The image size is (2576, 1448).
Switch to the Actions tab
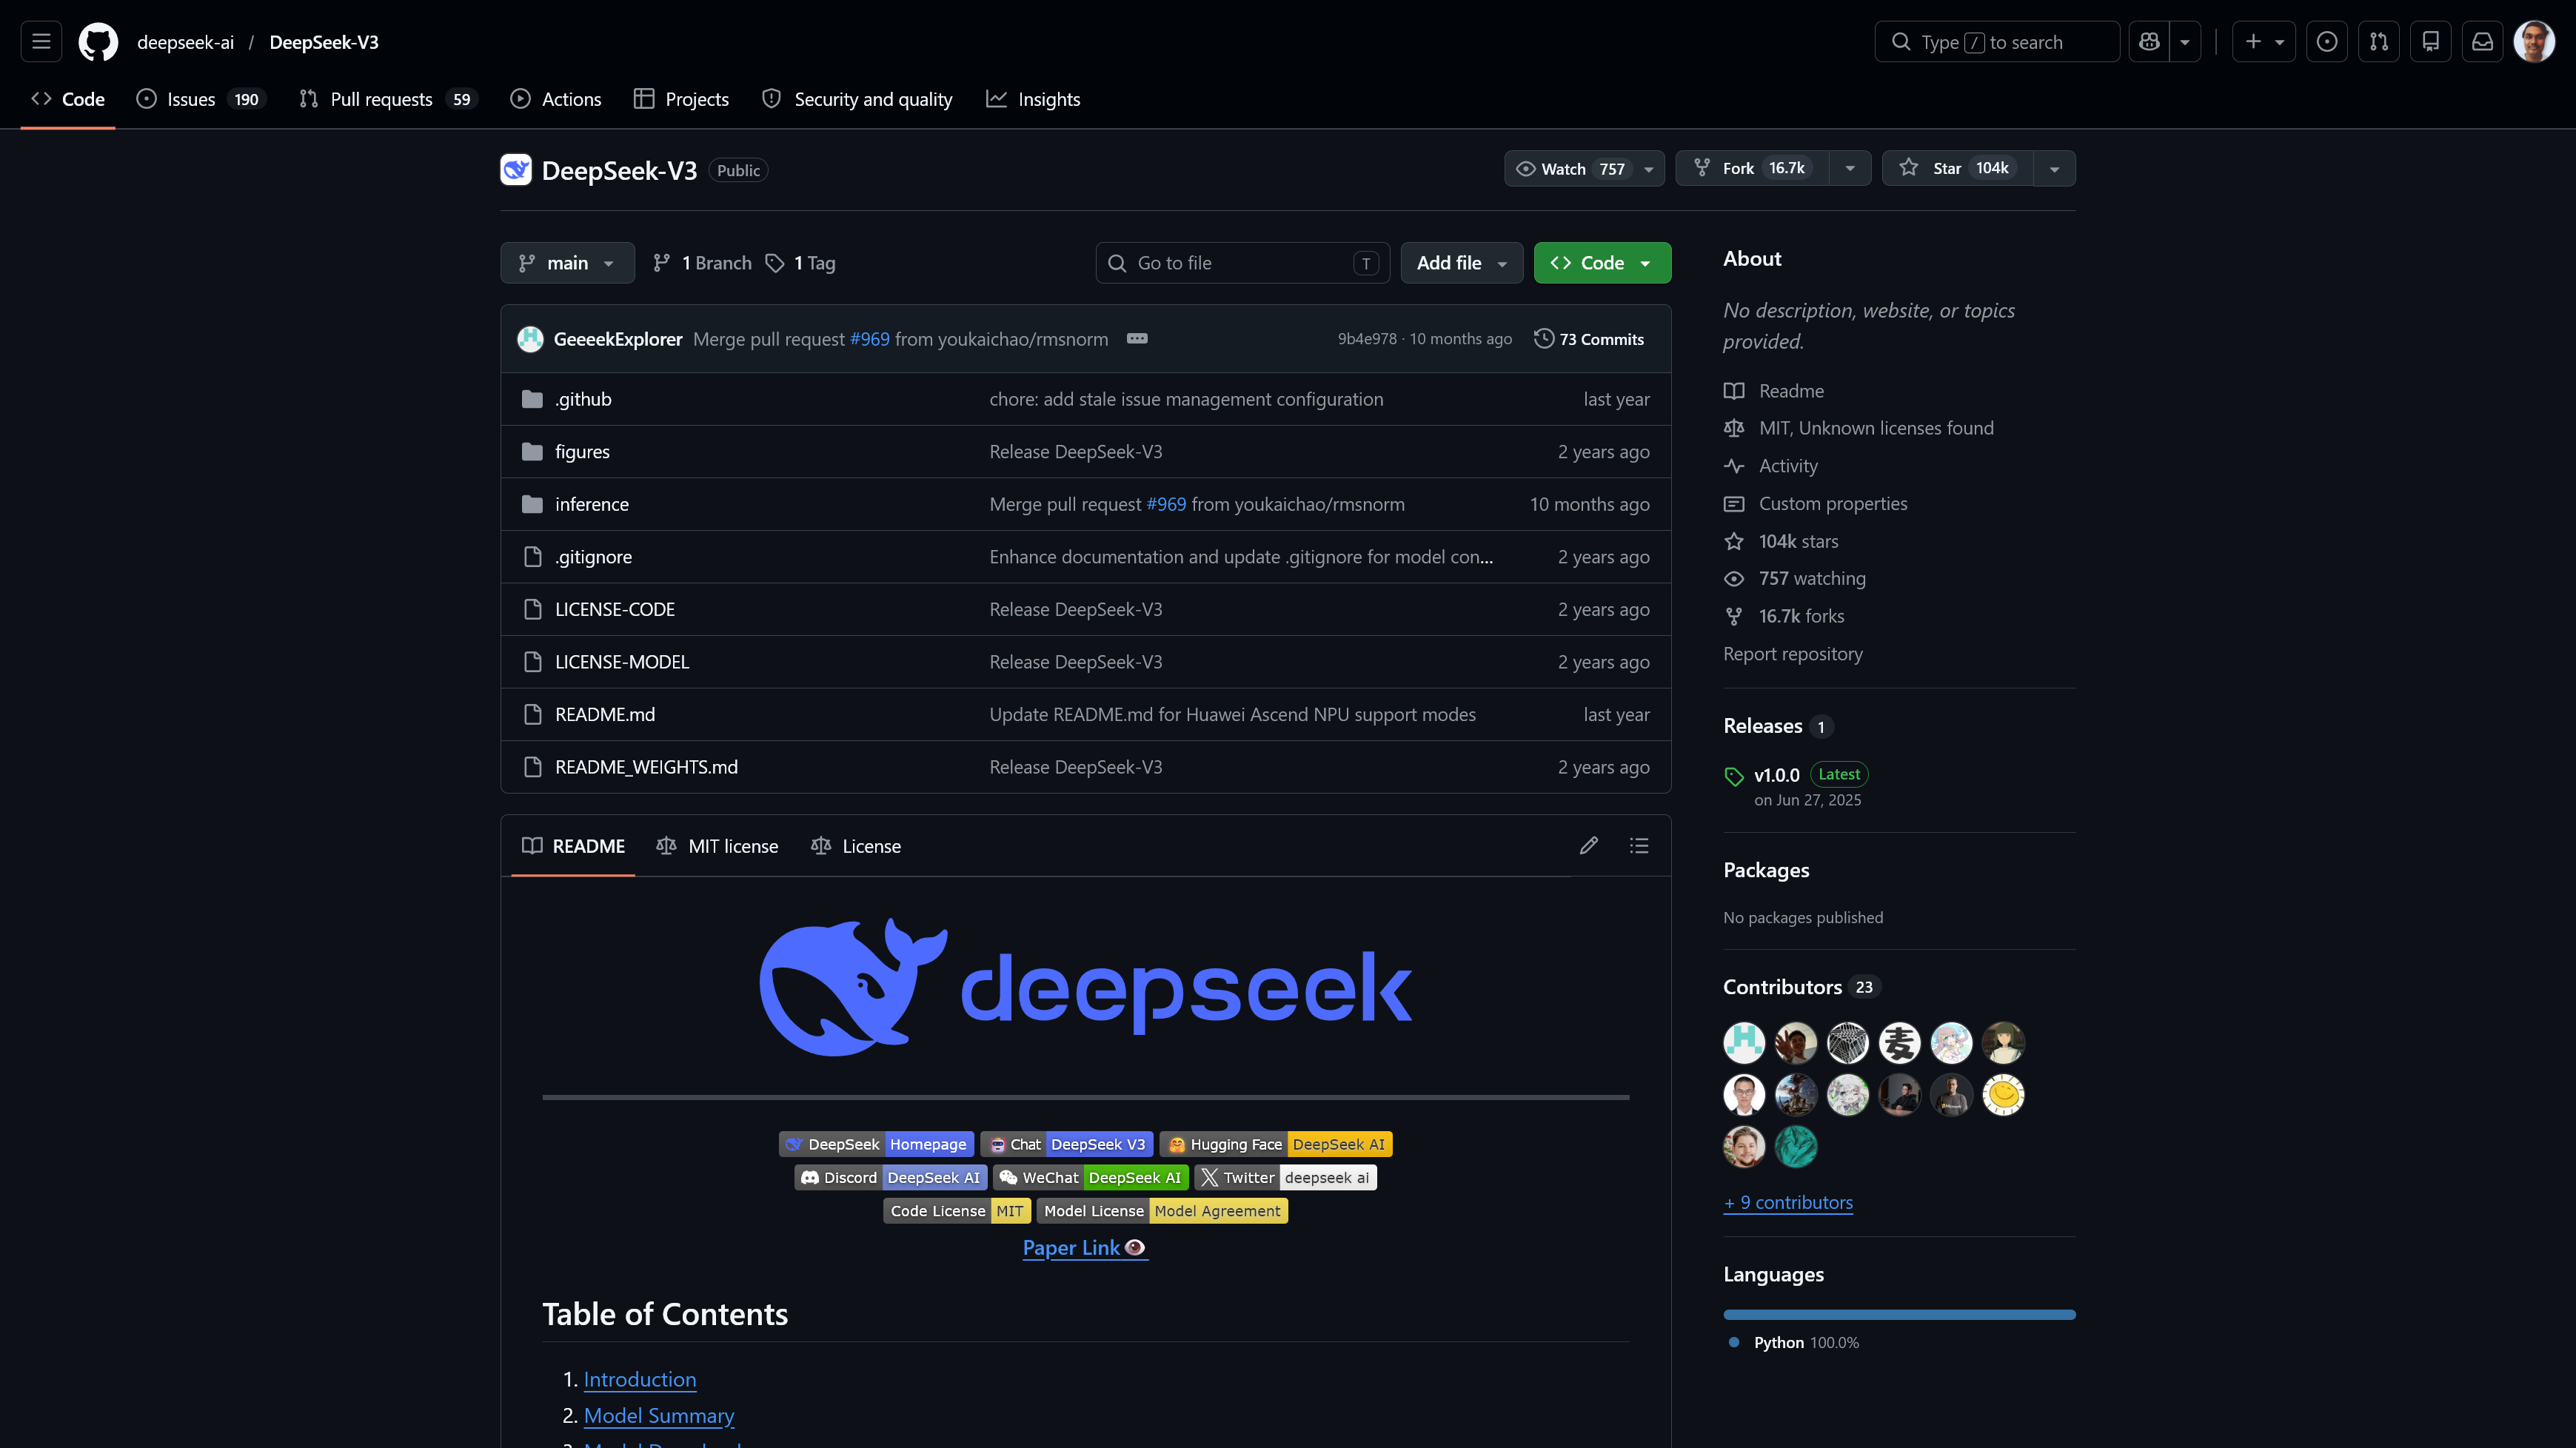pyautogui.click(x=556, y=99)
